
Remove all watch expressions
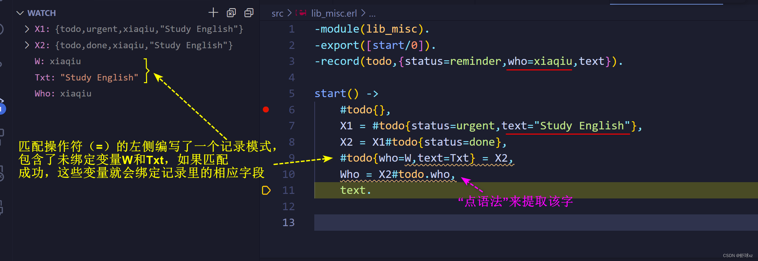(x=231, y=13)
